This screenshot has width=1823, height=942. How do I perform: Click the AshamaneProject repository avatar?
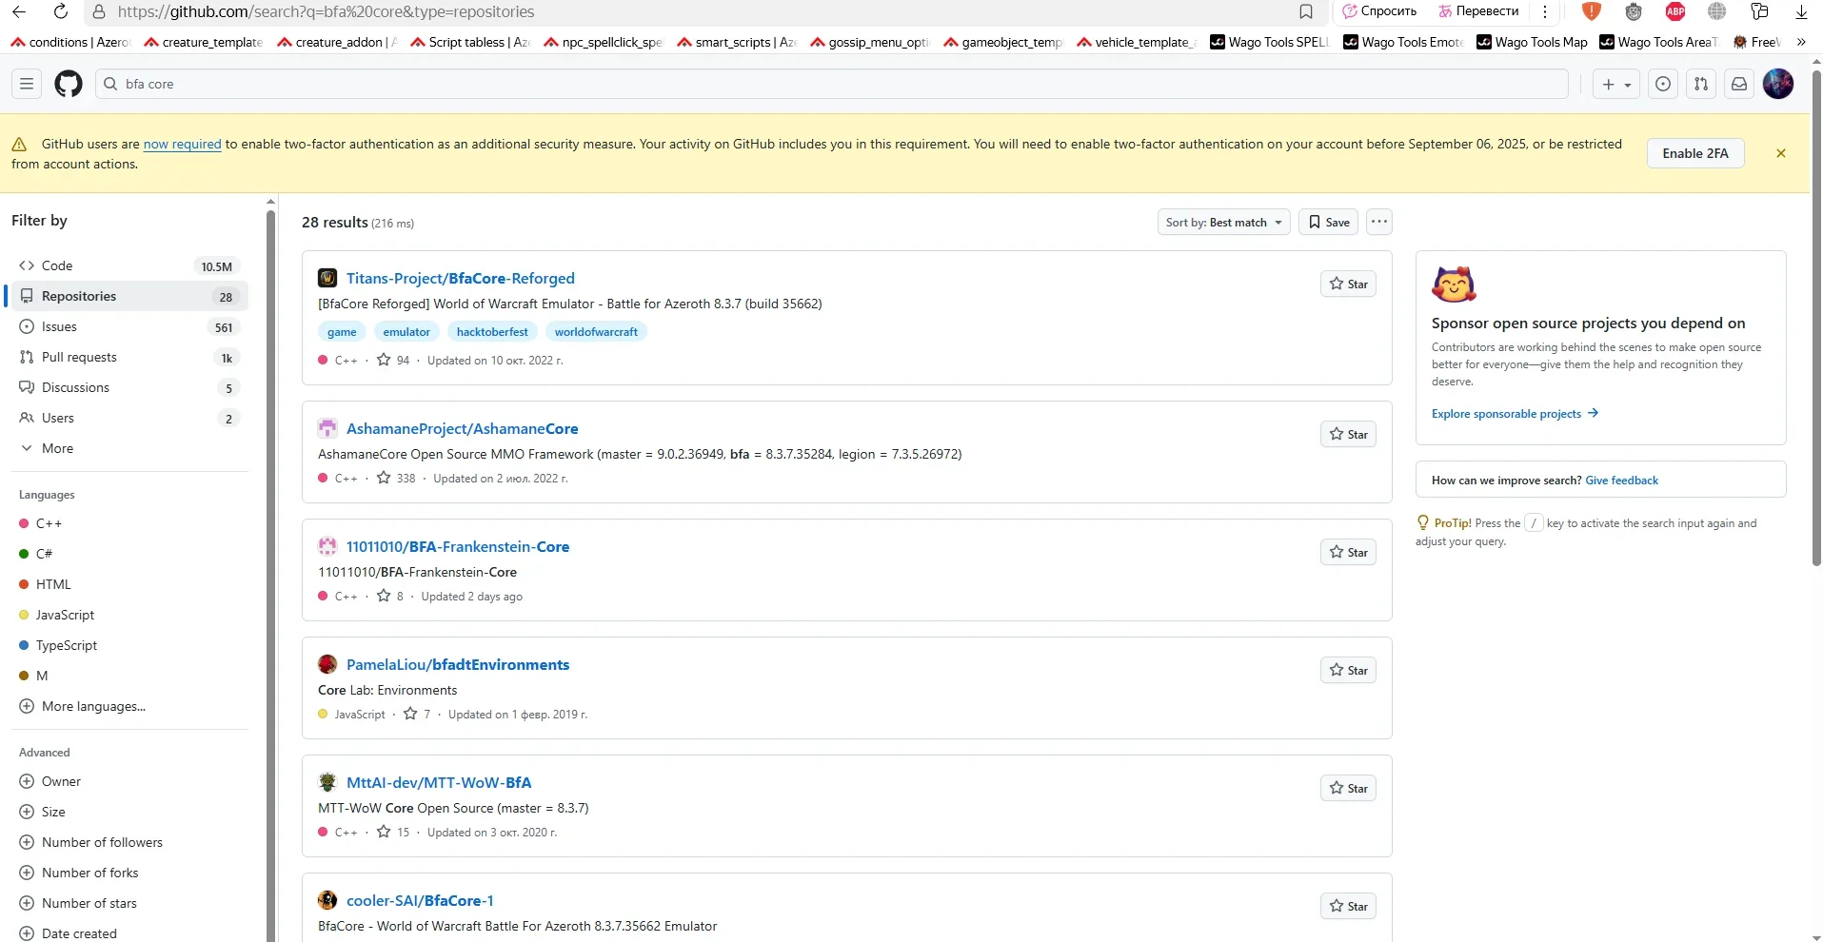click(327, 428)
